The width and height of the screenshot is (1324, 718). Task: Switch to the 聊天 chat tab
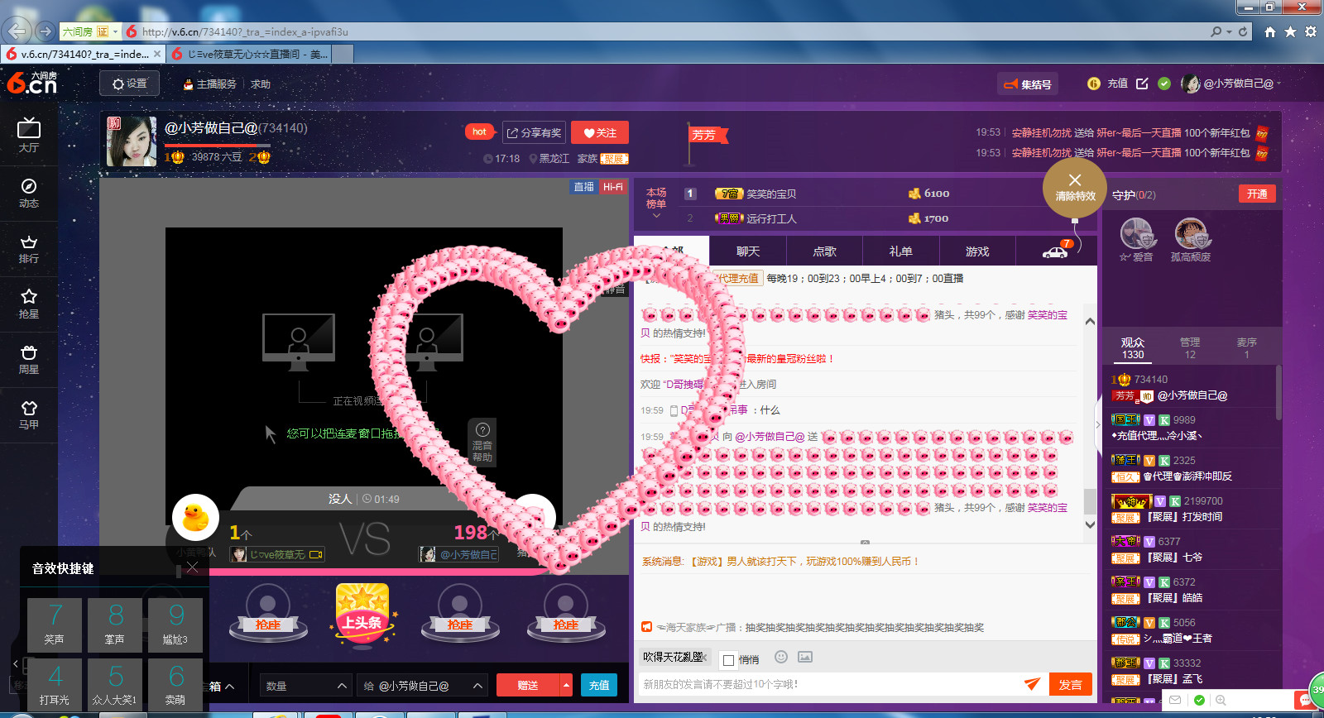(748, 251)
